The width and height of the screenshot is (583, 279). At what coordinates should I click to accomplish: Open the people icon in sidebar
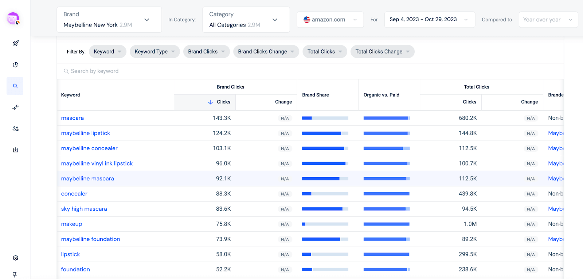pyautogui.click(x=15, y=128)
